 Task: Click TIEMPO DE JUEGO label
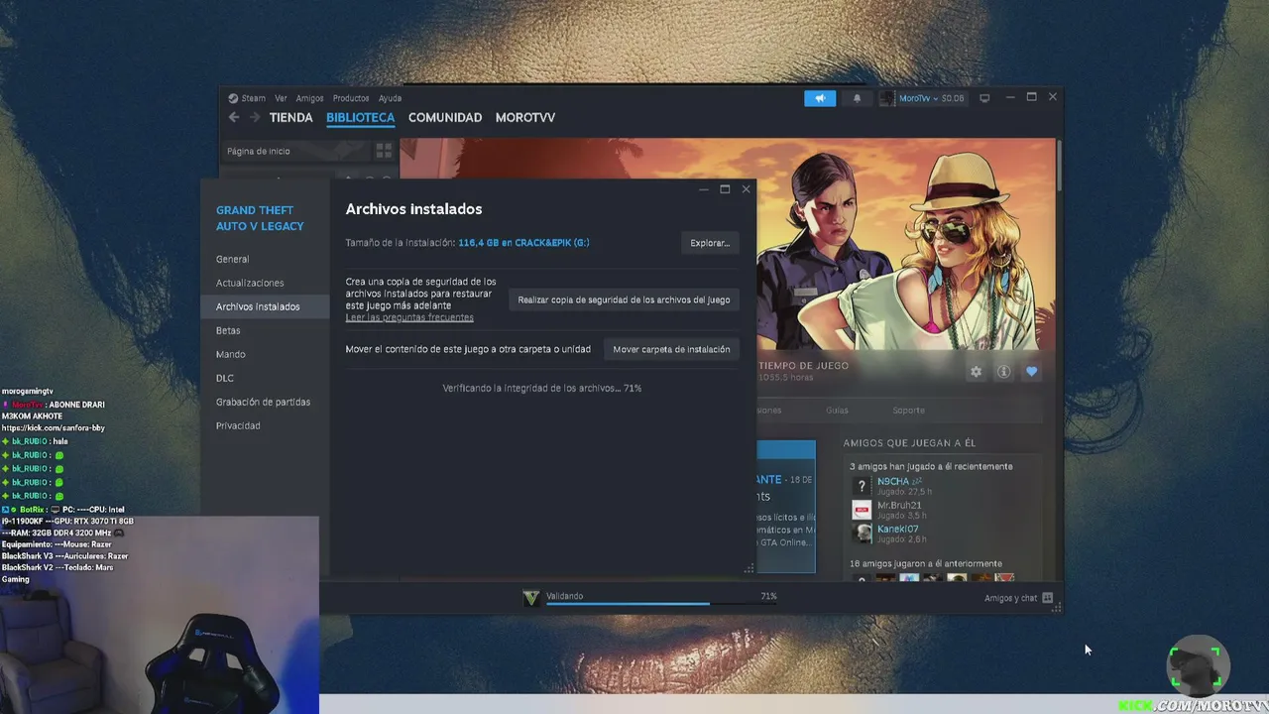point(804,365)
